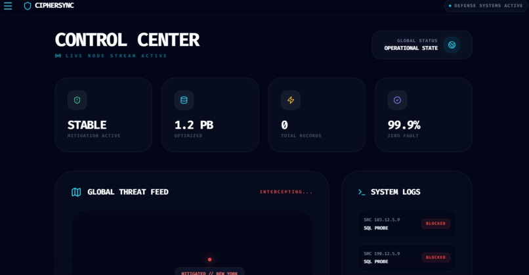The width and height of the screenshot is (529, 275).
Task: Click the 'SYSTEM LOGS' heading
Action: [395, 192]
